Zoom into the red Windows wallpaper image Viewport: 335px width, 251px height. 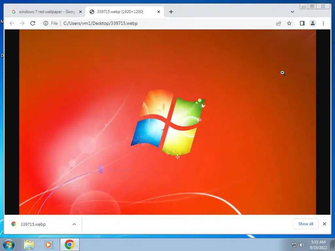click(167, 122)
